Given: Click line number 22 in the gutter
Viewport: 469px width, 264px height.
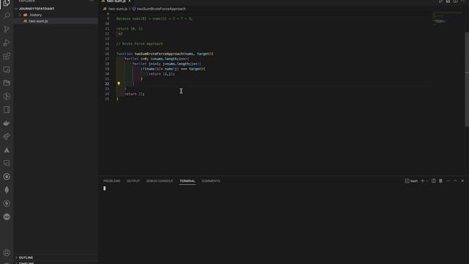Looking at the screenshot, I should [107, 84].
